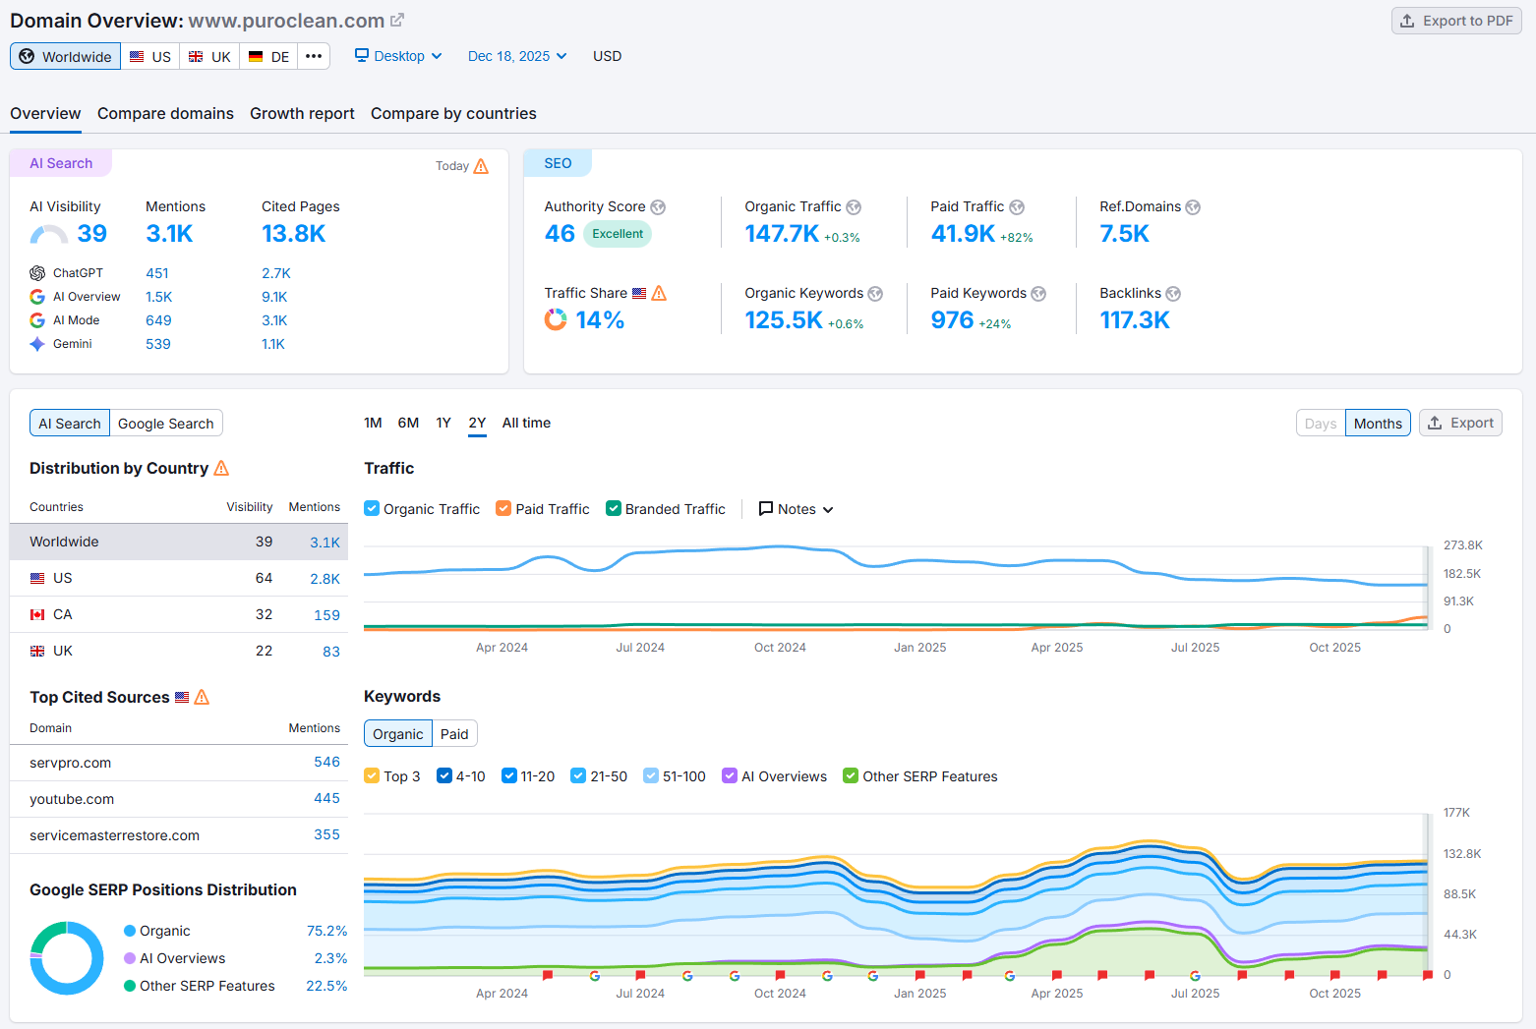Viewport: 1536px width, 1029px height.
Task: Select the Google Search tab
Action: point(165,424)
